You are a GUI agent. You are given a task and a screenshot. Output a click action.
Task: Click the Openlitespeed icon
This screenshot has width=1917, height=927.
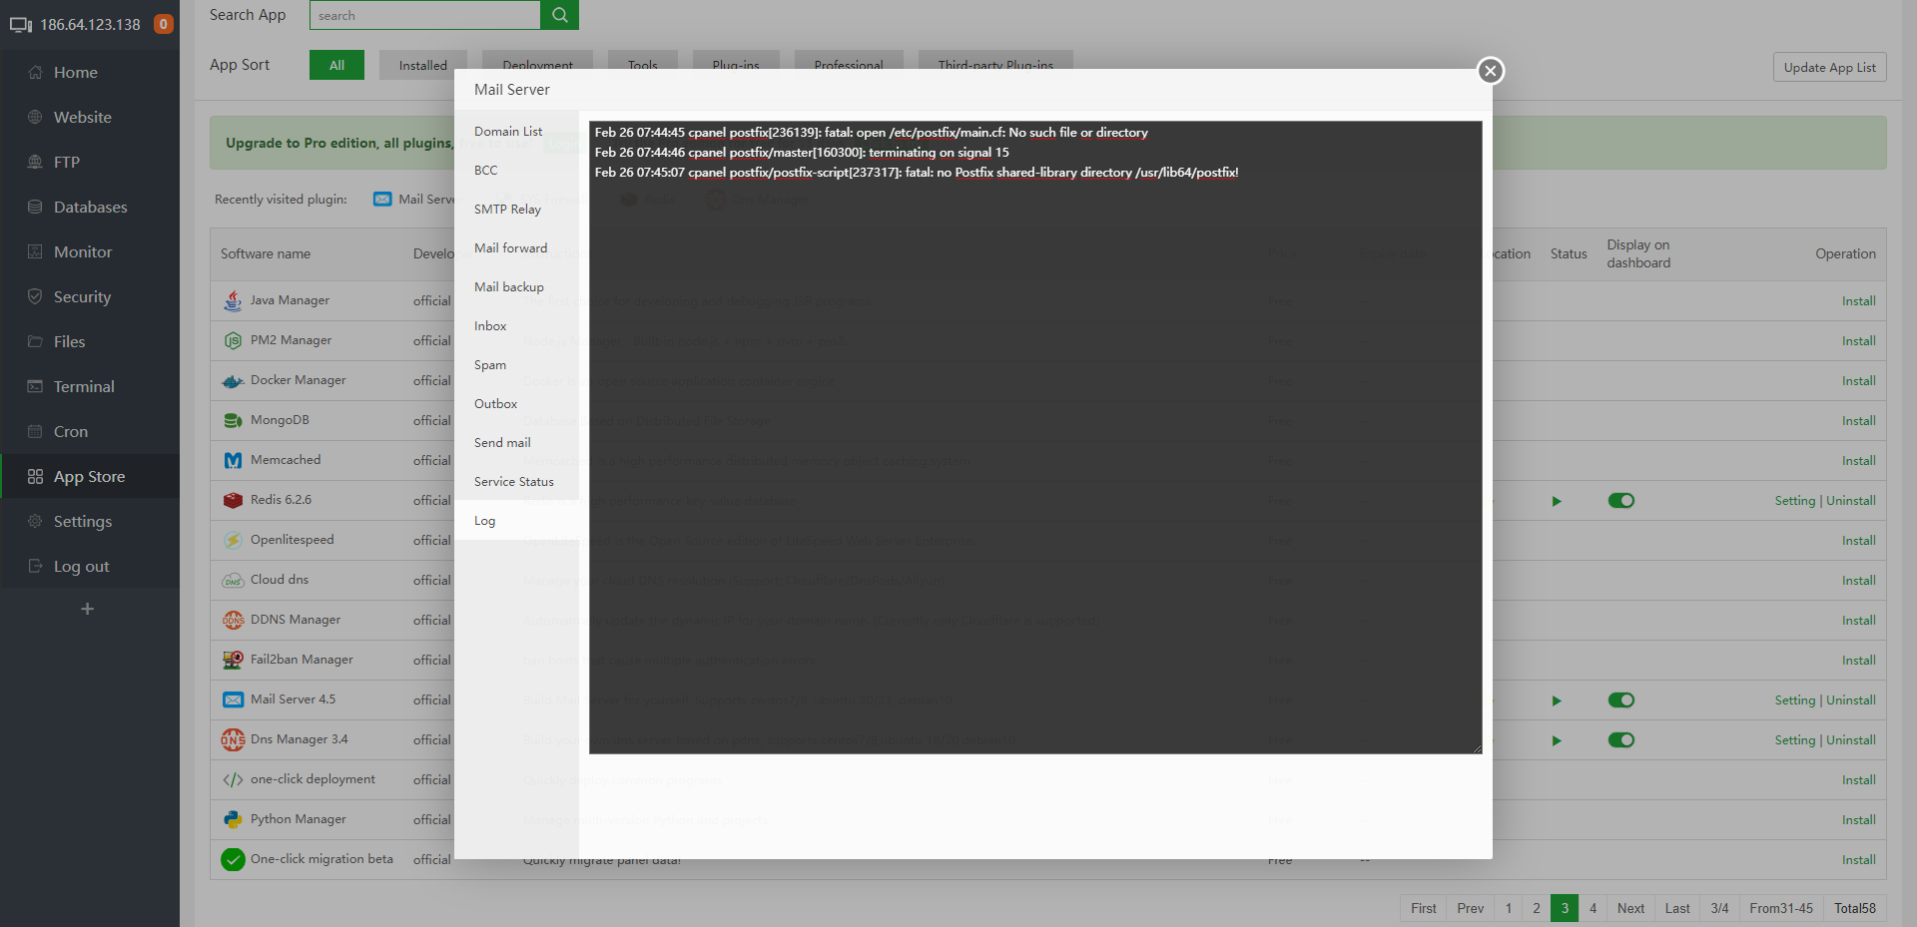233,540
